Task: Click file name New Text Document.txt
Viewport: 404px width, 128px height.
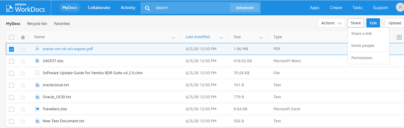Action: tap(63, 121)
